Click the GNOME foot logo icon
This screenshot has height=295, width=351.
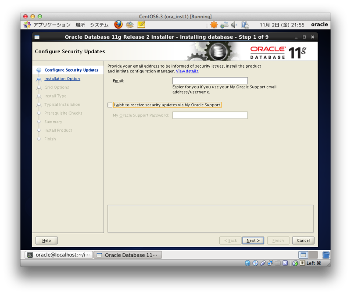(27, 25)
